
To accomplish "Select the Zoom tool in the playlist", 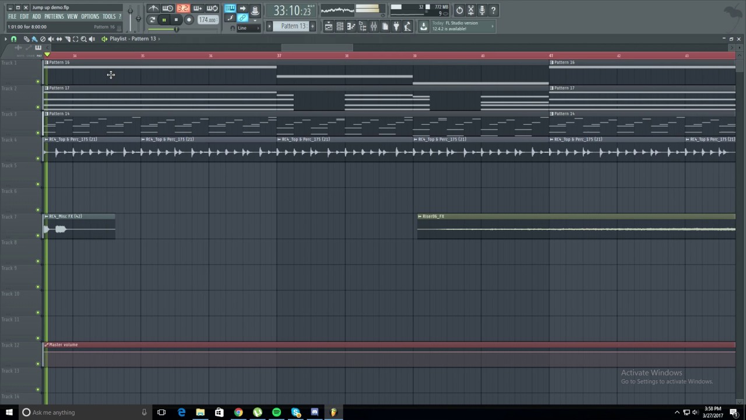I will pos(83,38).
